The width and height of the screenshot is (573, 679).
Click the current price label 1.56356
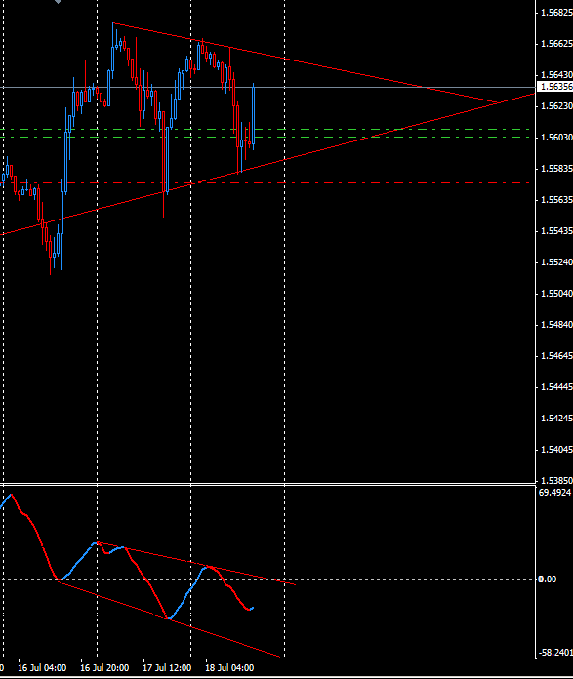point(554,87)
